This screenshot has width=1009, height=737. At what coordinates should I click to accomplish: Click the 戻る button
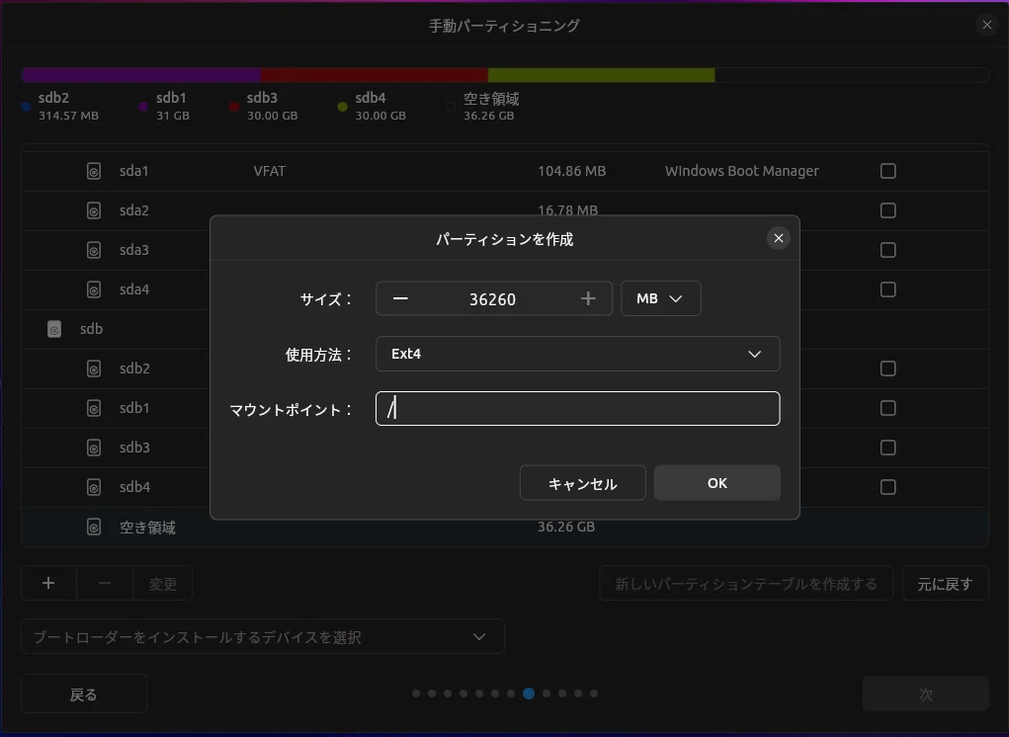(x=84, y=694)
